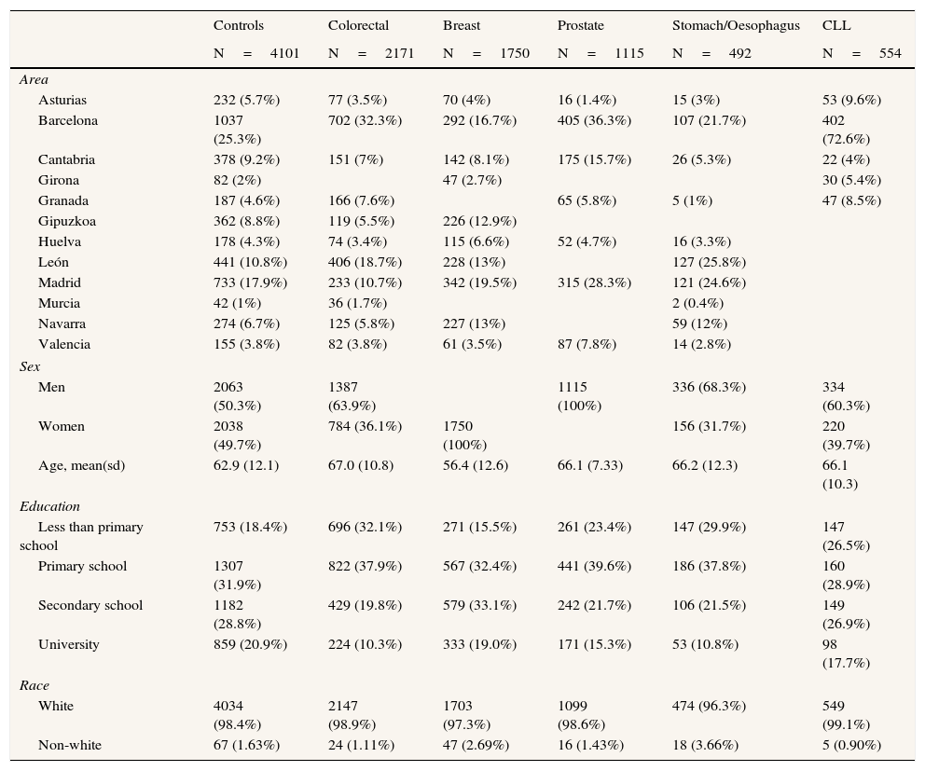
Task: Select the Breast column header
Action: click(461, 26)
